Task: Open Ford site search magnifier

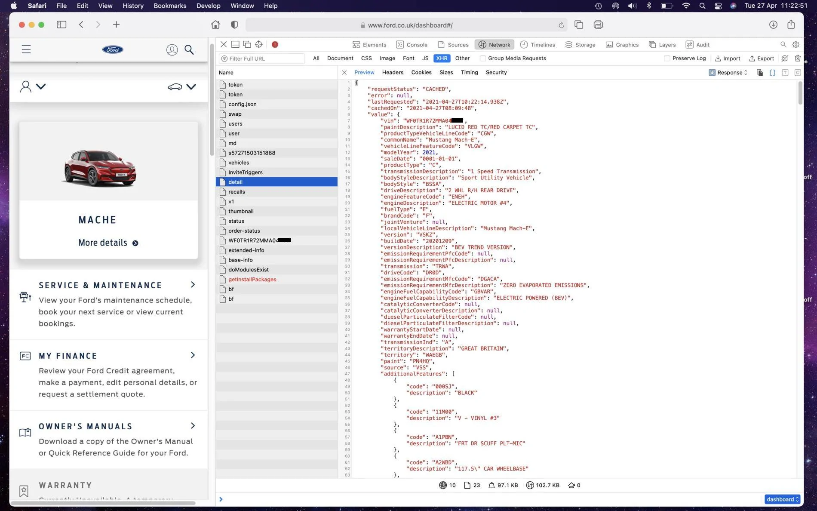Action: 189,50
